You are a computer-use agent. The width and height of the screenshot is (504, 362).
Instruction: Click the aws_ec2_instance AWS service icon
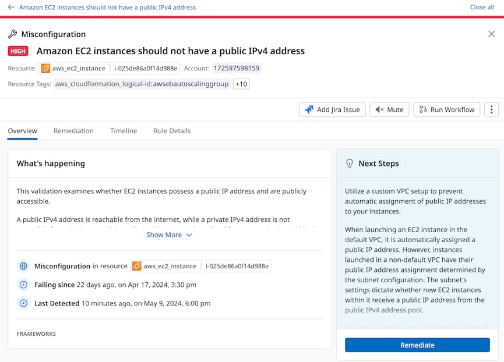45,68
